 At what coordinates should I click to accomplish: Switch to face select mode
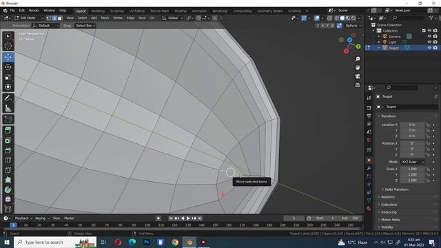tap(60, 18)
